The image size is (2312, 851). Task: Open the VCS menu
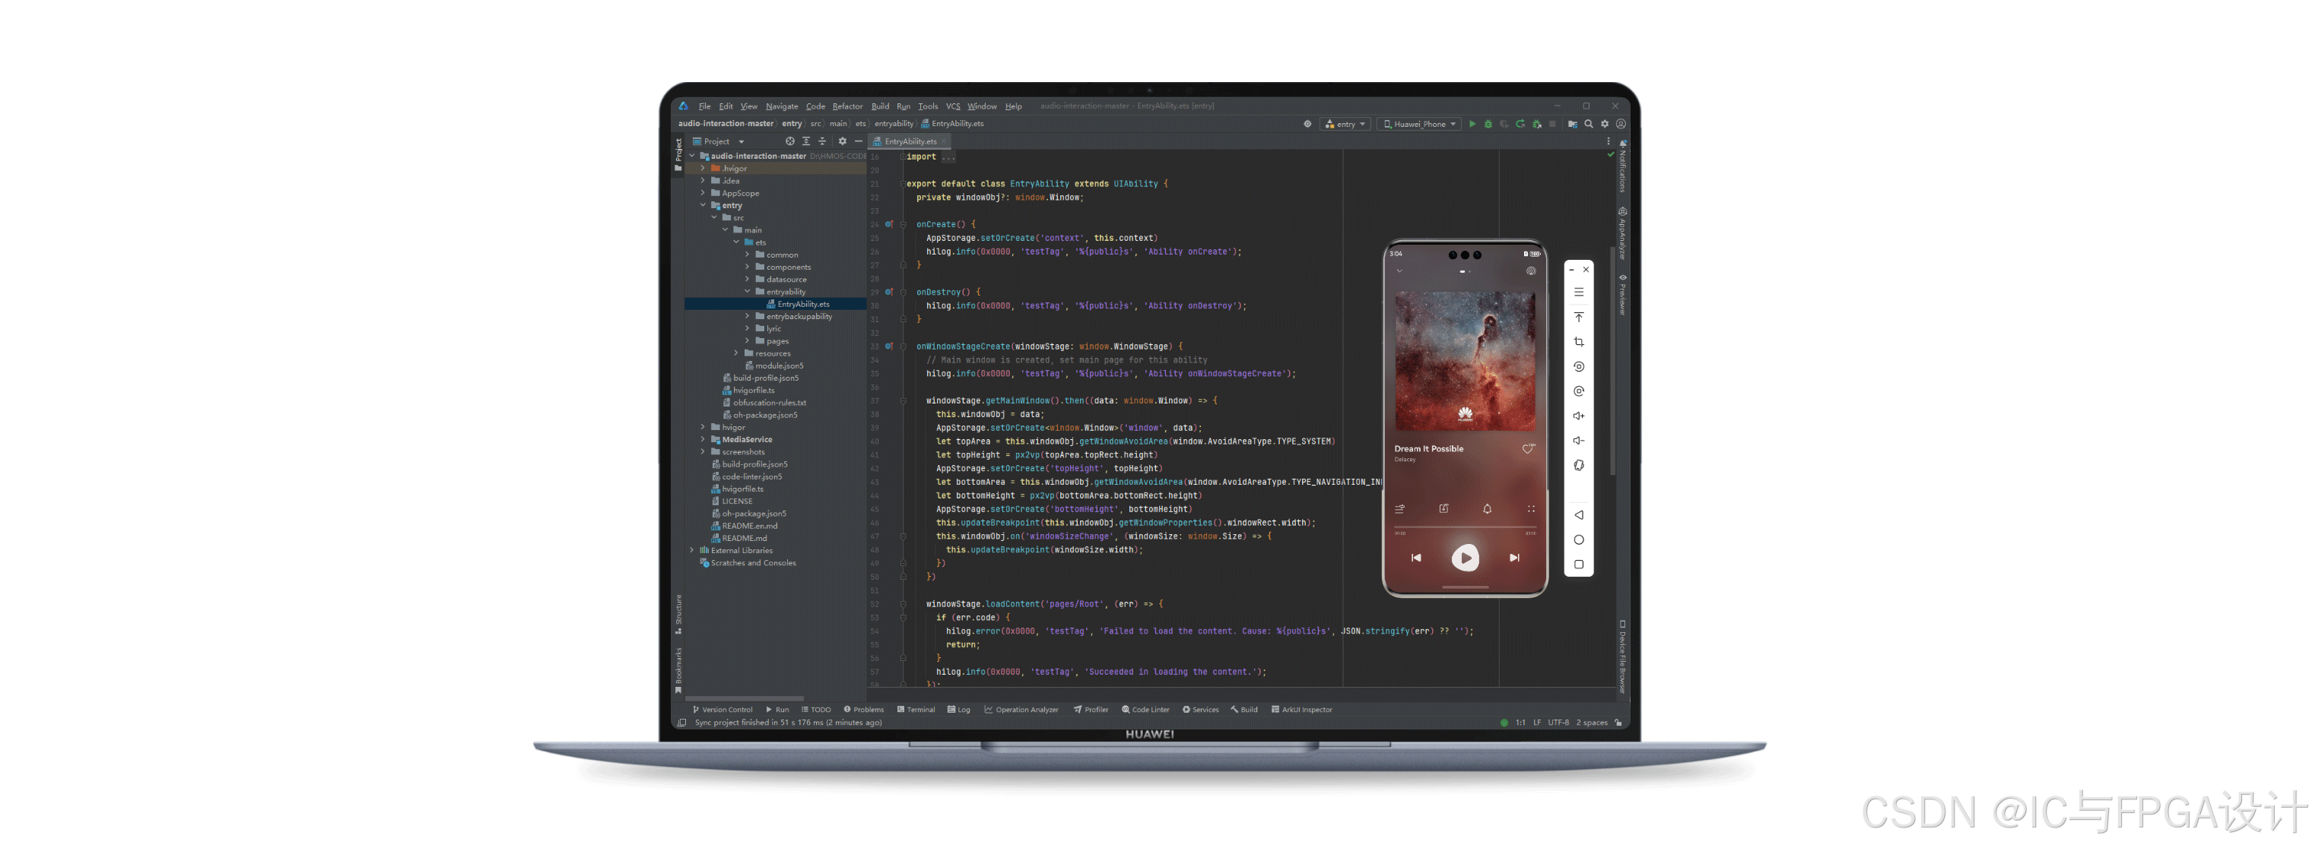952,106
